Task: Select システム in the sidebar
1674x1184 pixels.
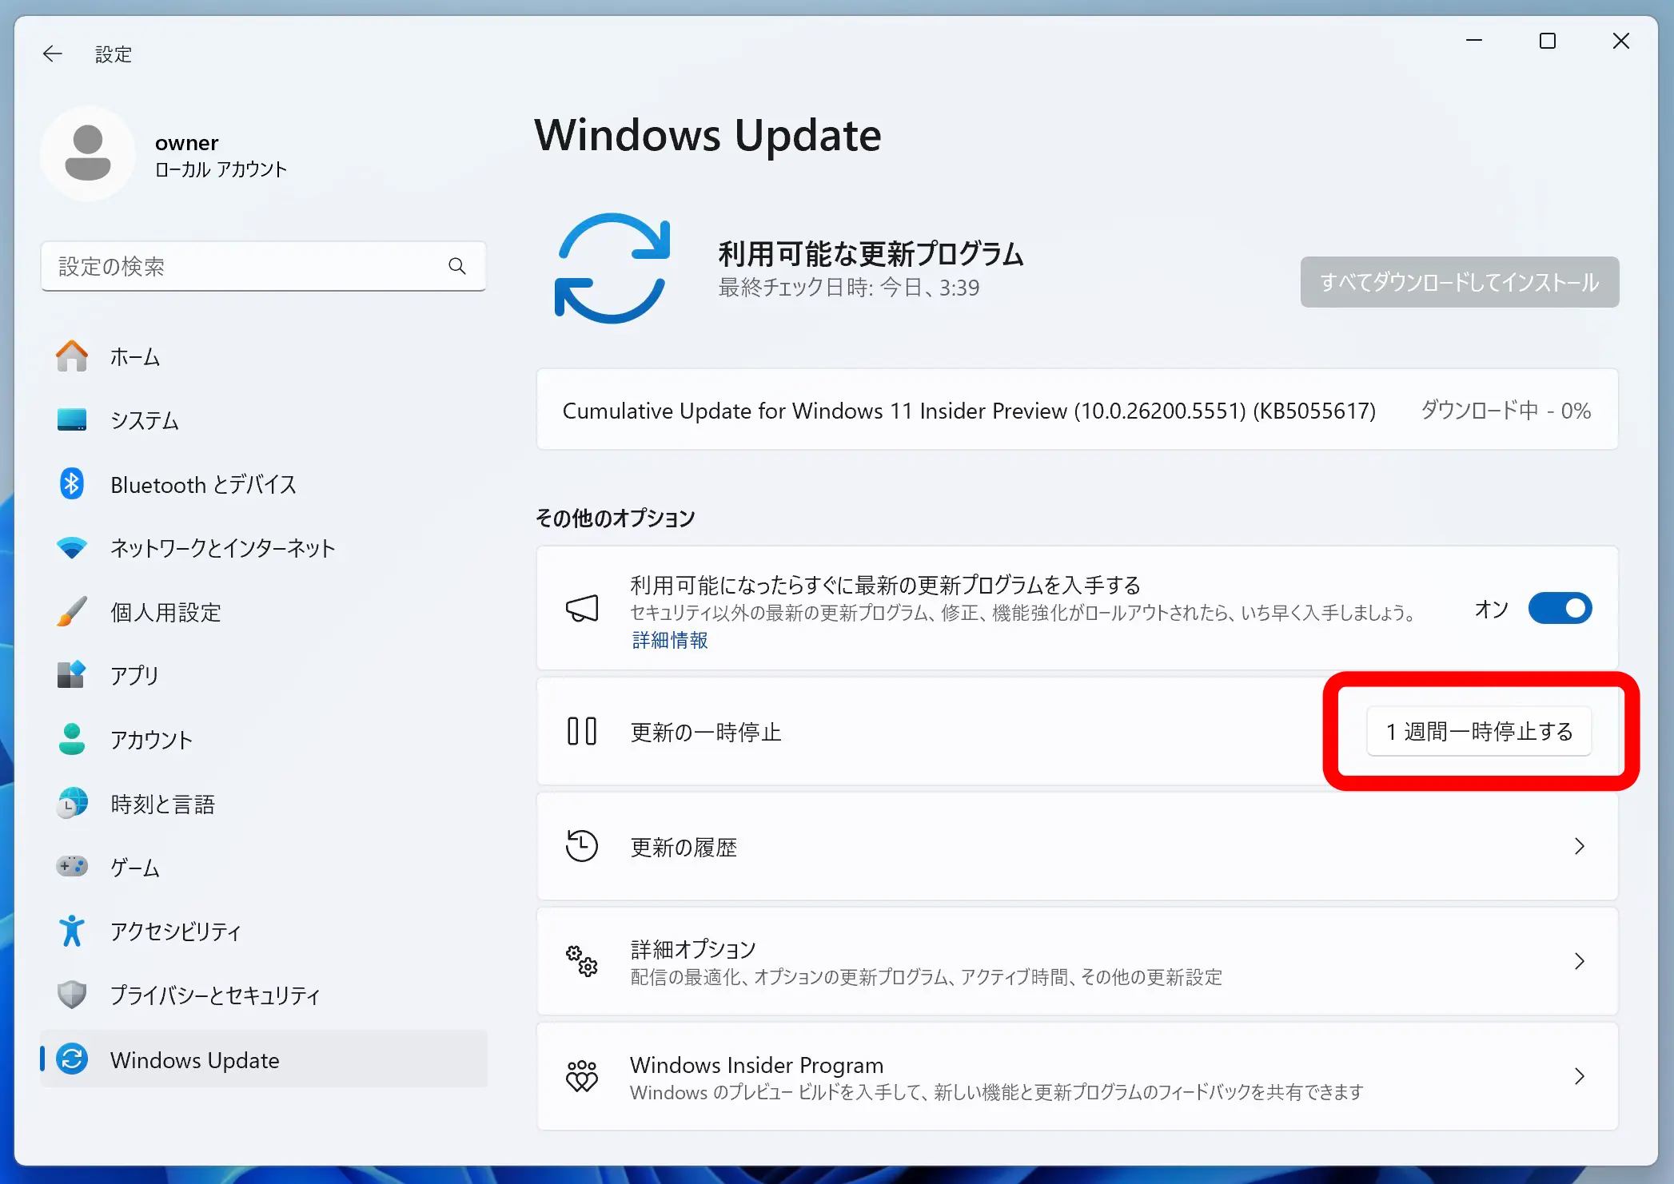Action: pyautogui.click(x=144, y=420)
